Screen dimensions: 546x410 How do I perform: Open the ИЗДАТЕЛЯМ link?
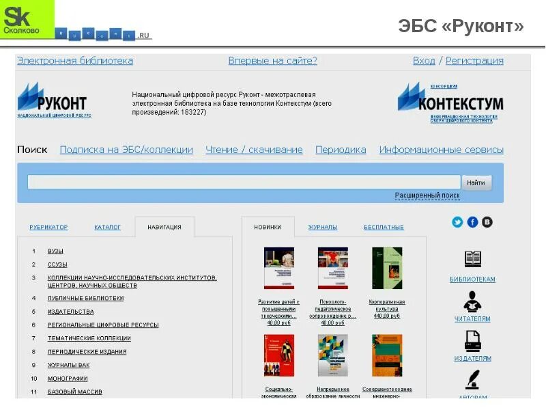coord(472,359)
